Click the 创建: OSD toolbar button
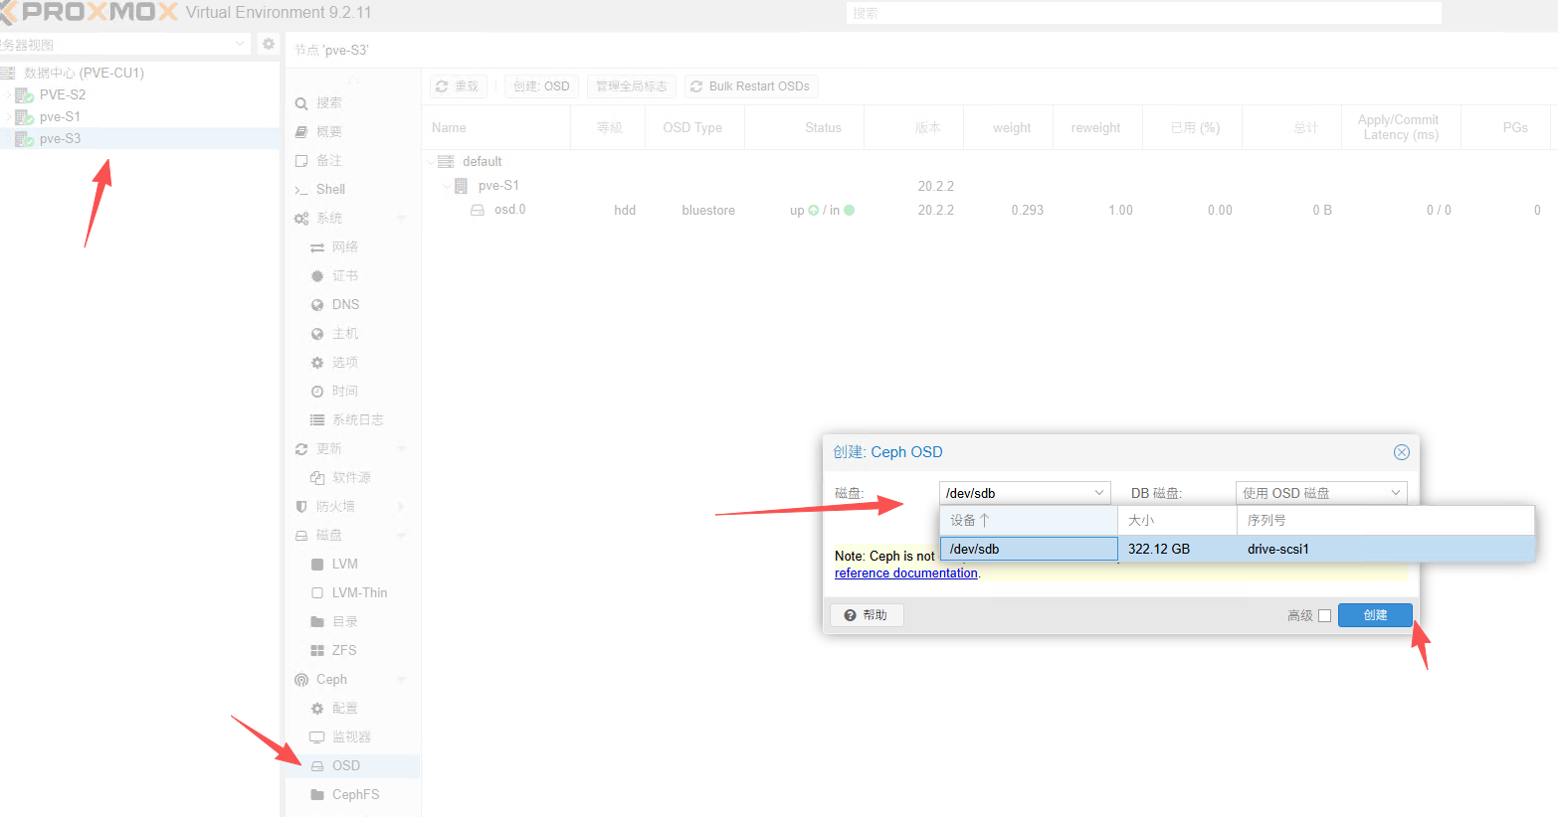1558x817 pixels. coord(541,86)
